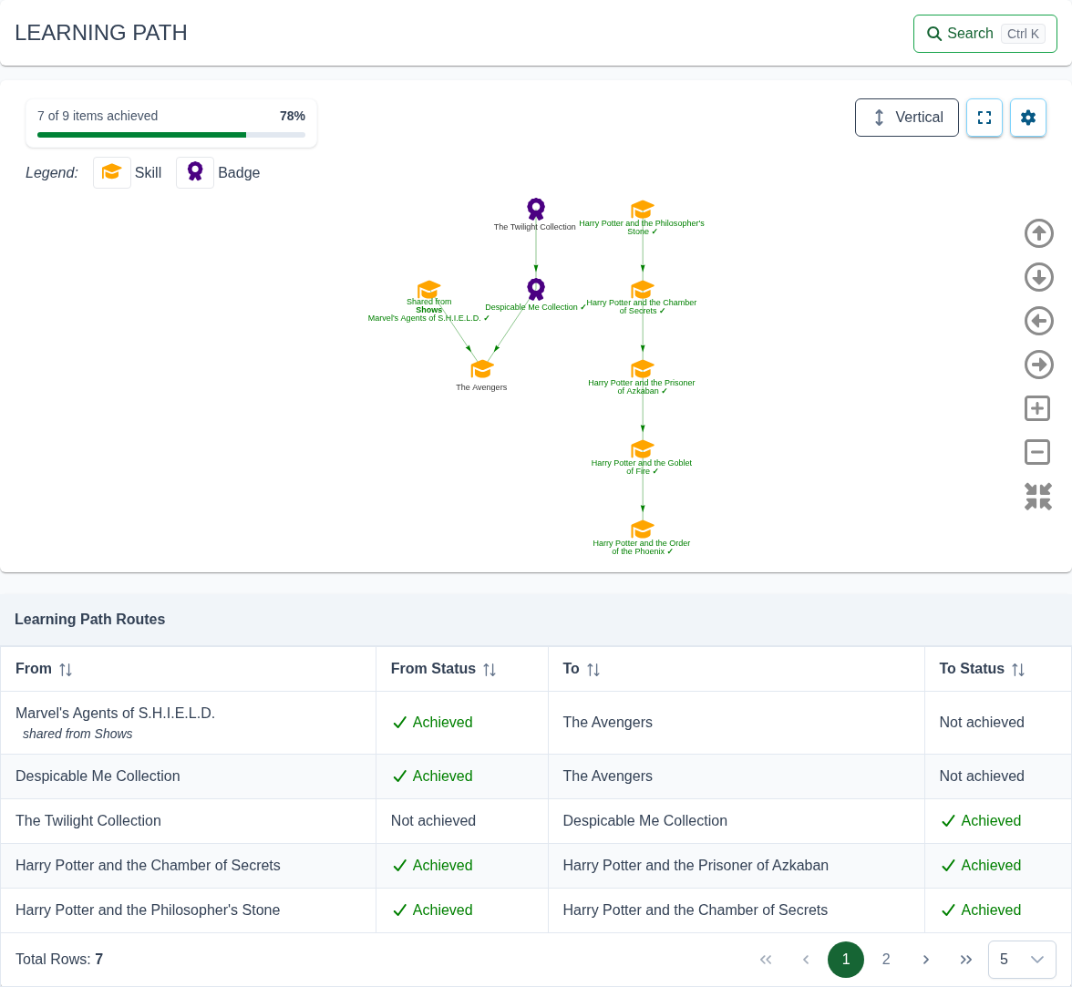Viewport: 1072px width, 987px height.
Task: Click the 78% progress bar
Action: [x=171, y=135]
